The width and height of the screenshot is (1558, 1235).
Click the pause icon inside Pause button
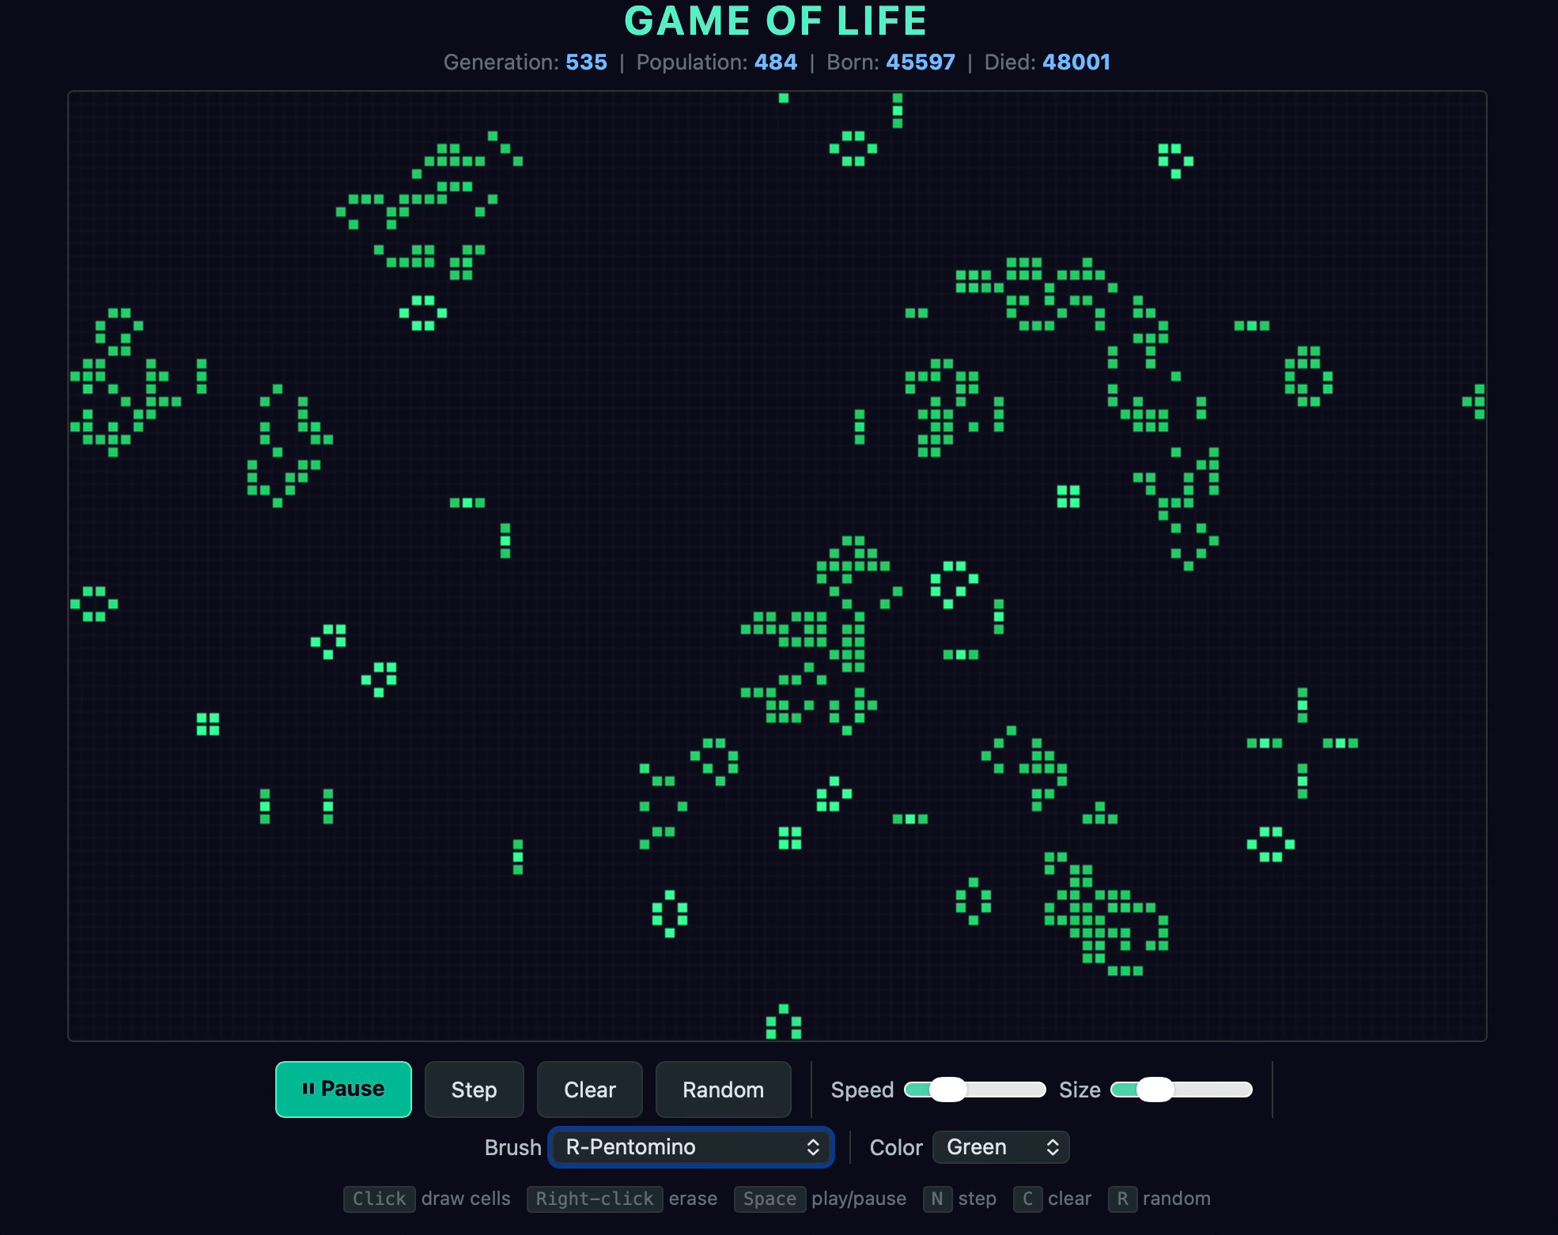pyautogui.click(x=308, y=1089)
